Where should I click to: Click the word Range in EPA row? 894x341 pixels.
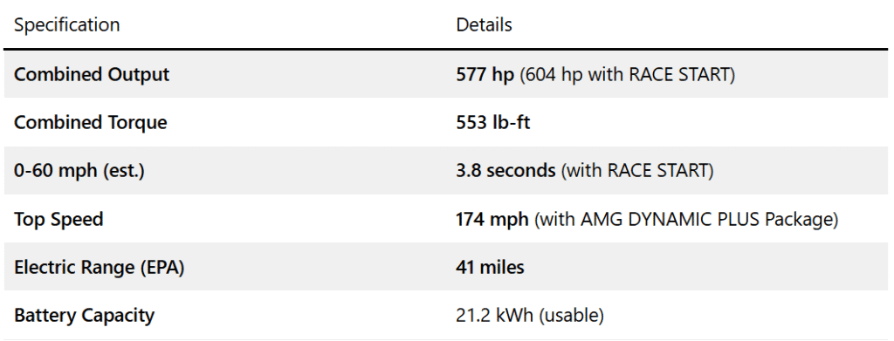click(107, 267)
